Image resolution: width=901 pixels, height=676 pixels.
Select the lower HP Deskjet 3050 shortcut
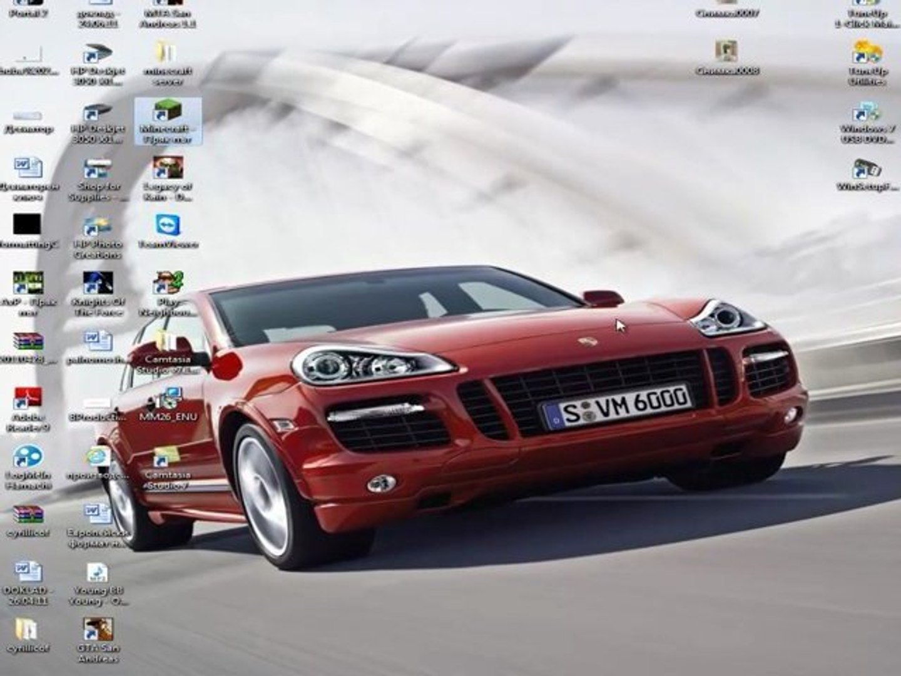98,122
